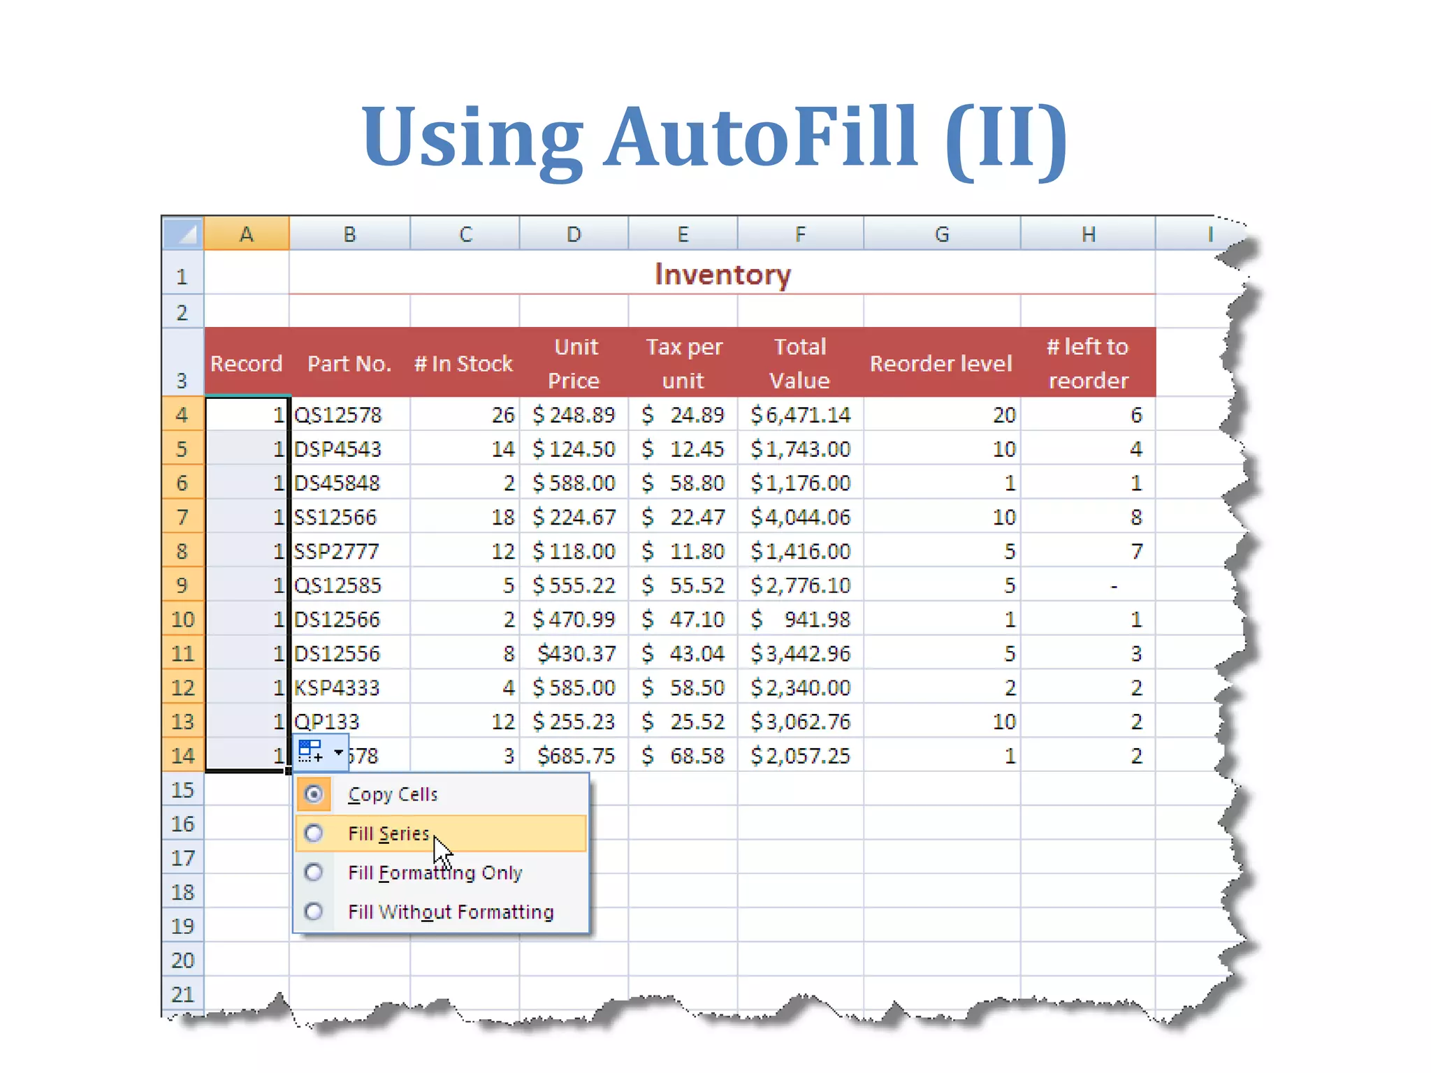The height and width of the screenshot is (1073, 1431).
Task: Click part number QP133 cell
Action: (x=350, y=721)
